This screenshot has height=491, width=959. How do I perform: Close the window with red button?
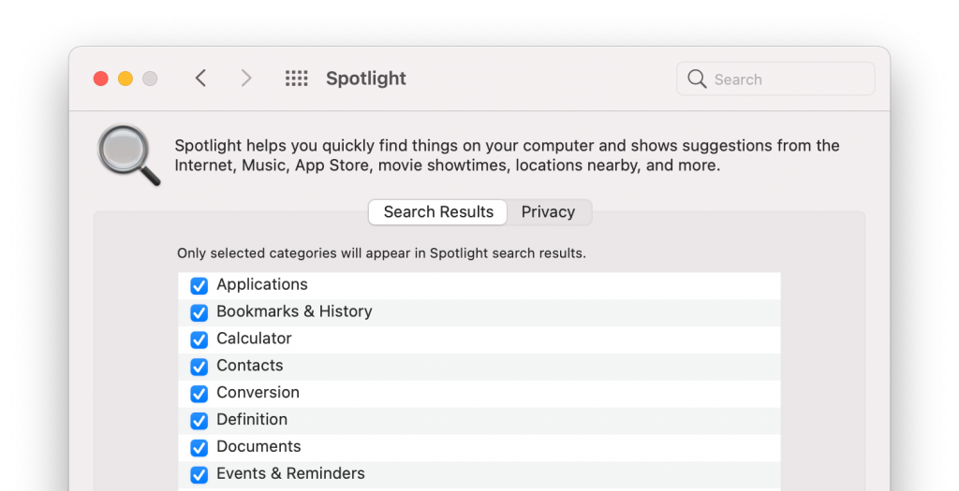click(101, 79)
